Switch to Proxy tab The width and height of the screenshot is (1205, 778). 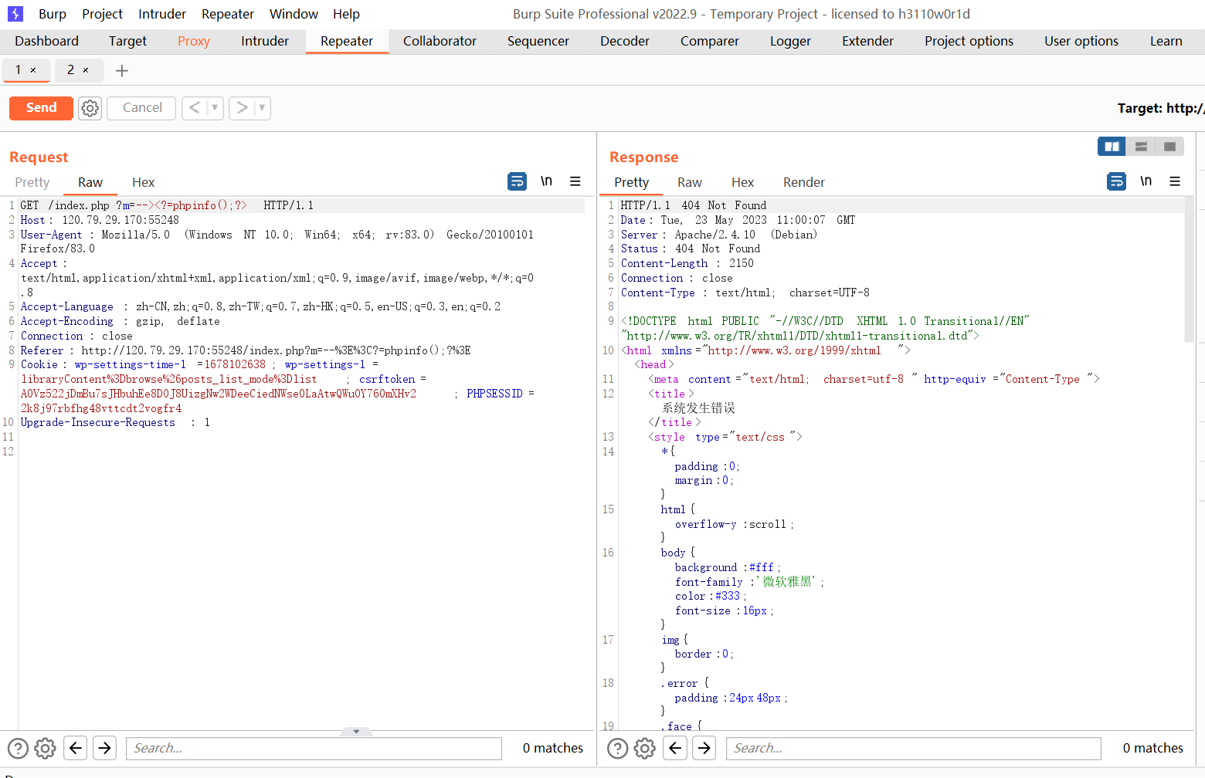click(194, 41)
